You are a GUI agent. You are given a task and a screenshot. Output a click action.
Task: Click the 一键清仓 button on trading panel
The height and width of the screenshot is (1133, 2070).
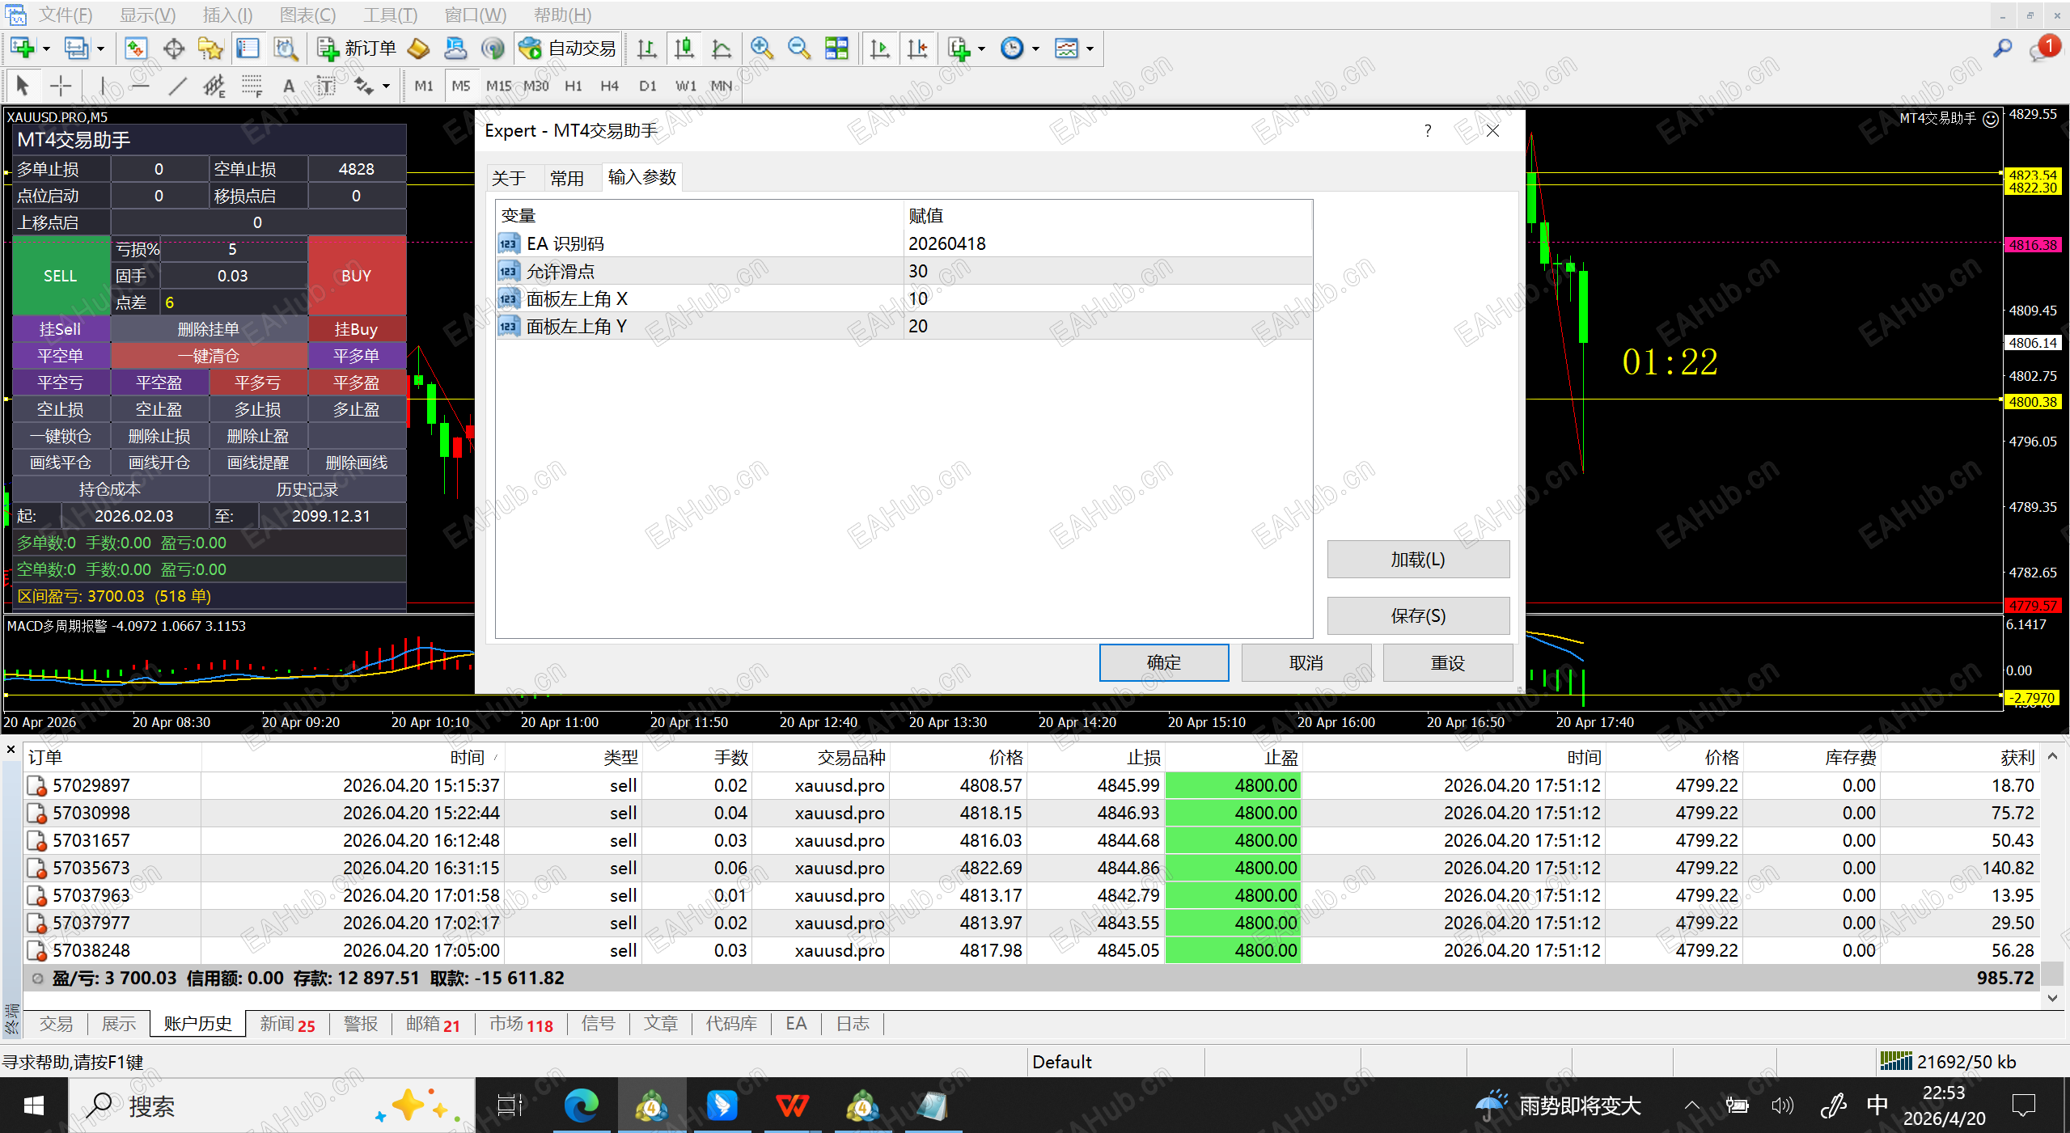[209, 356]
